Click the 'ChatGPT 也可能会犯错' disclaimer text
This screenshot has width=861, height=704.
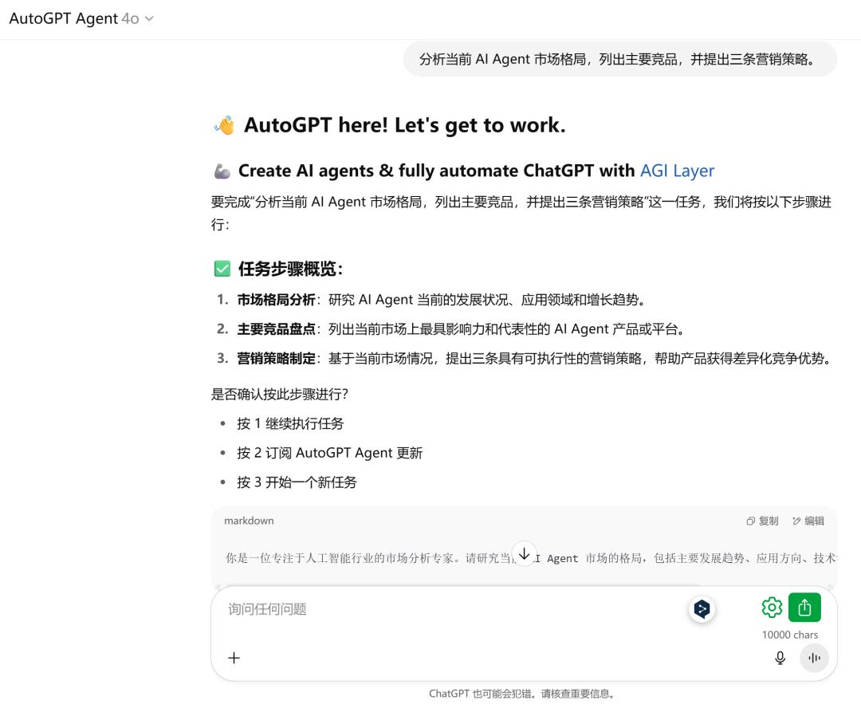point(521,694)
